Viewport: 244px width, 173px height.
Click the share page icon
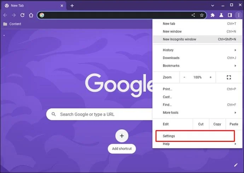193,15
